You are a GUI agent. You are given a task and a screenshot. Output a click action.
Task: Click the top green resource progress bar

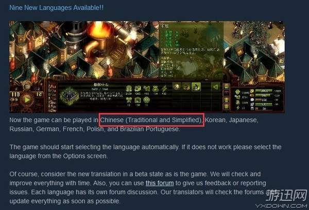pyautogui.click(x=264, y=91)
